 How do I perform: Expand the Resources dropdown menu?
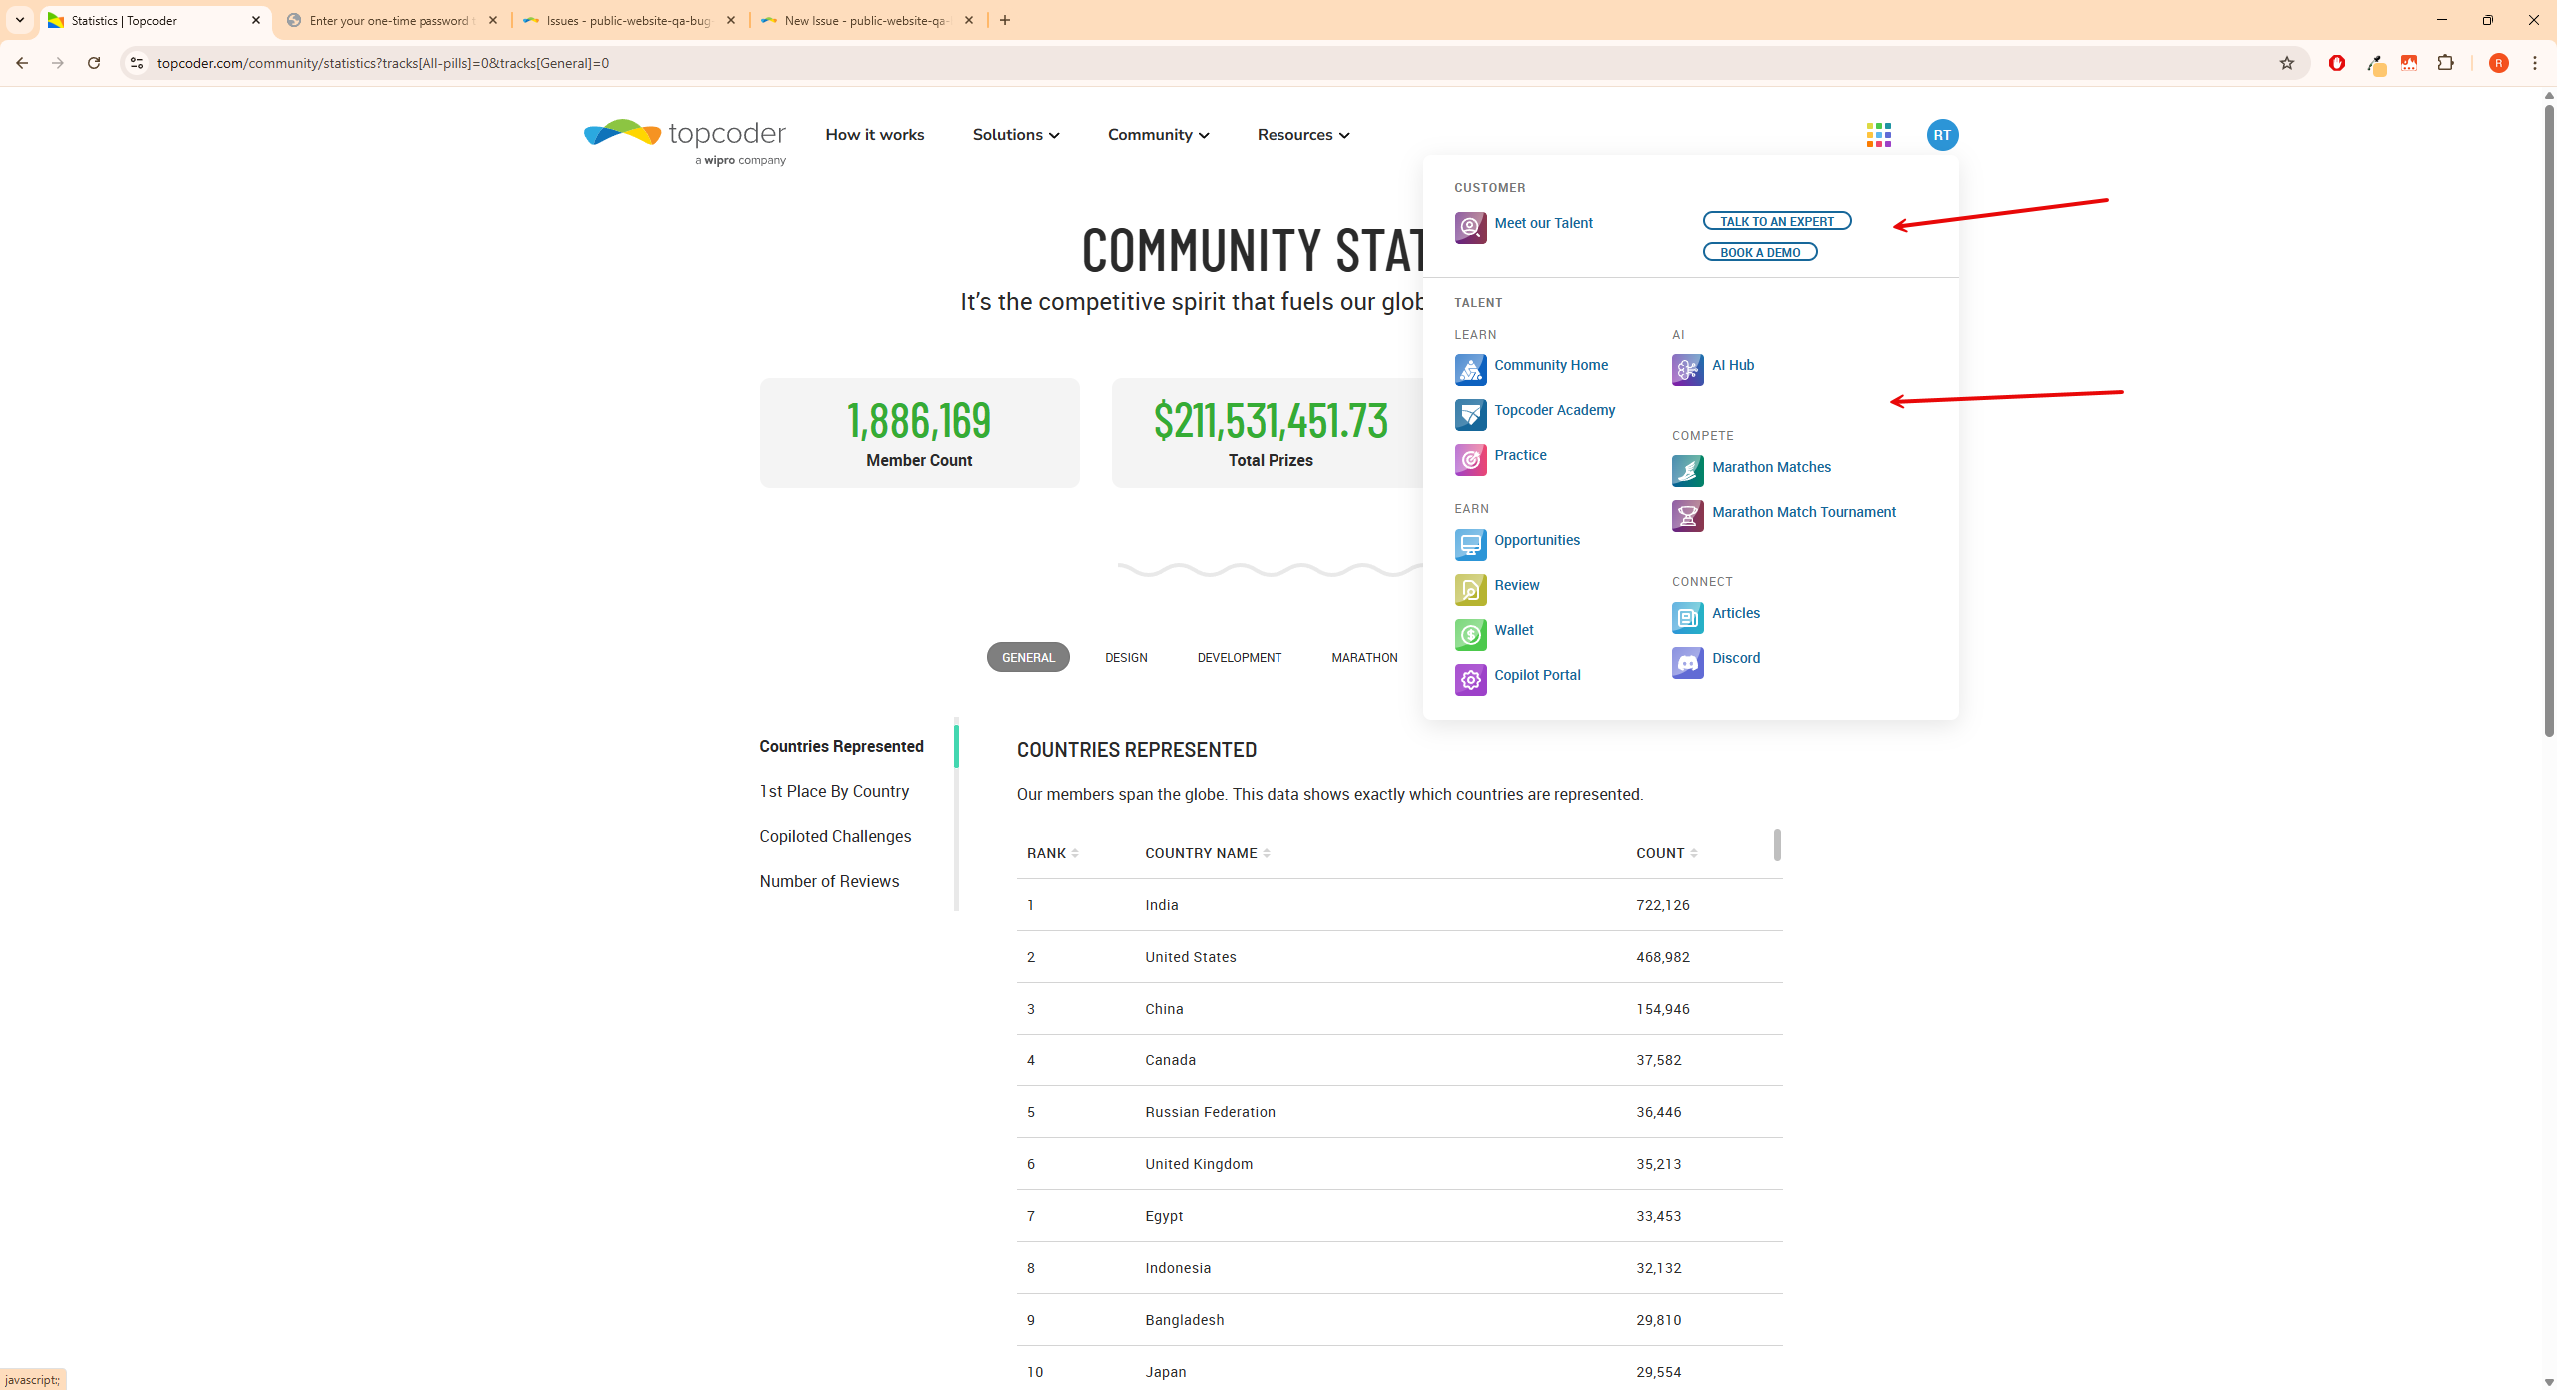(1302, 135)
